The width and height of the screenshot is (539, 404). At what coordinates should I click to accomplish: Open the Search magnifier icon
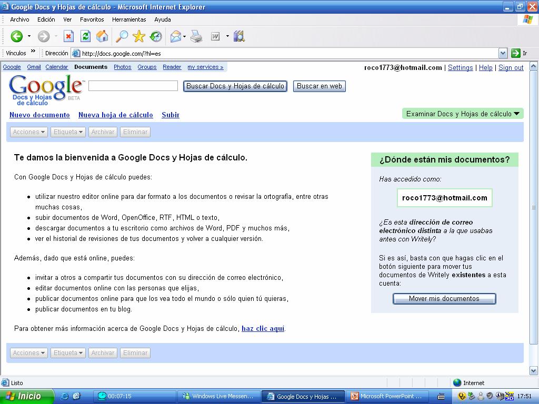tap(122, 36)
